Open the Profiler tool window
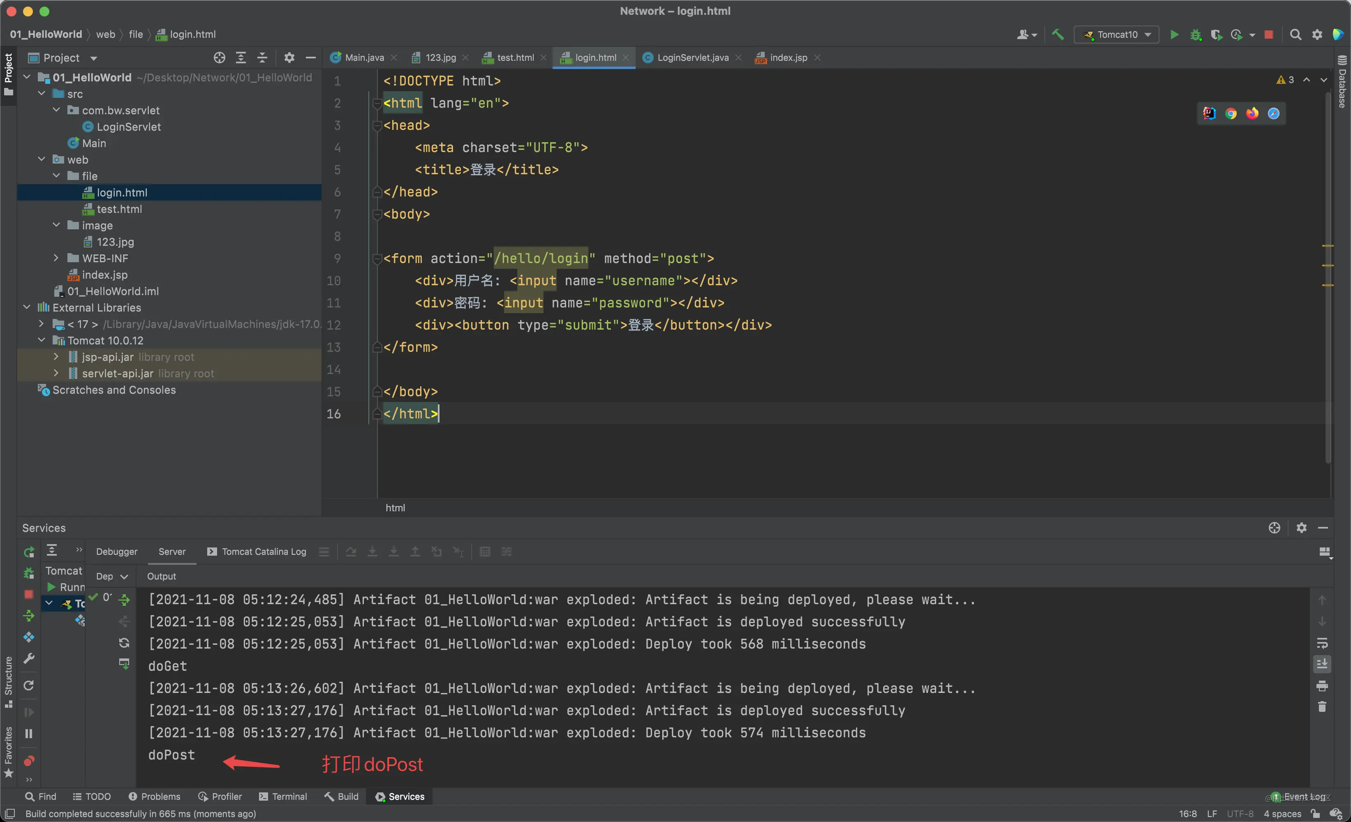 220,797
